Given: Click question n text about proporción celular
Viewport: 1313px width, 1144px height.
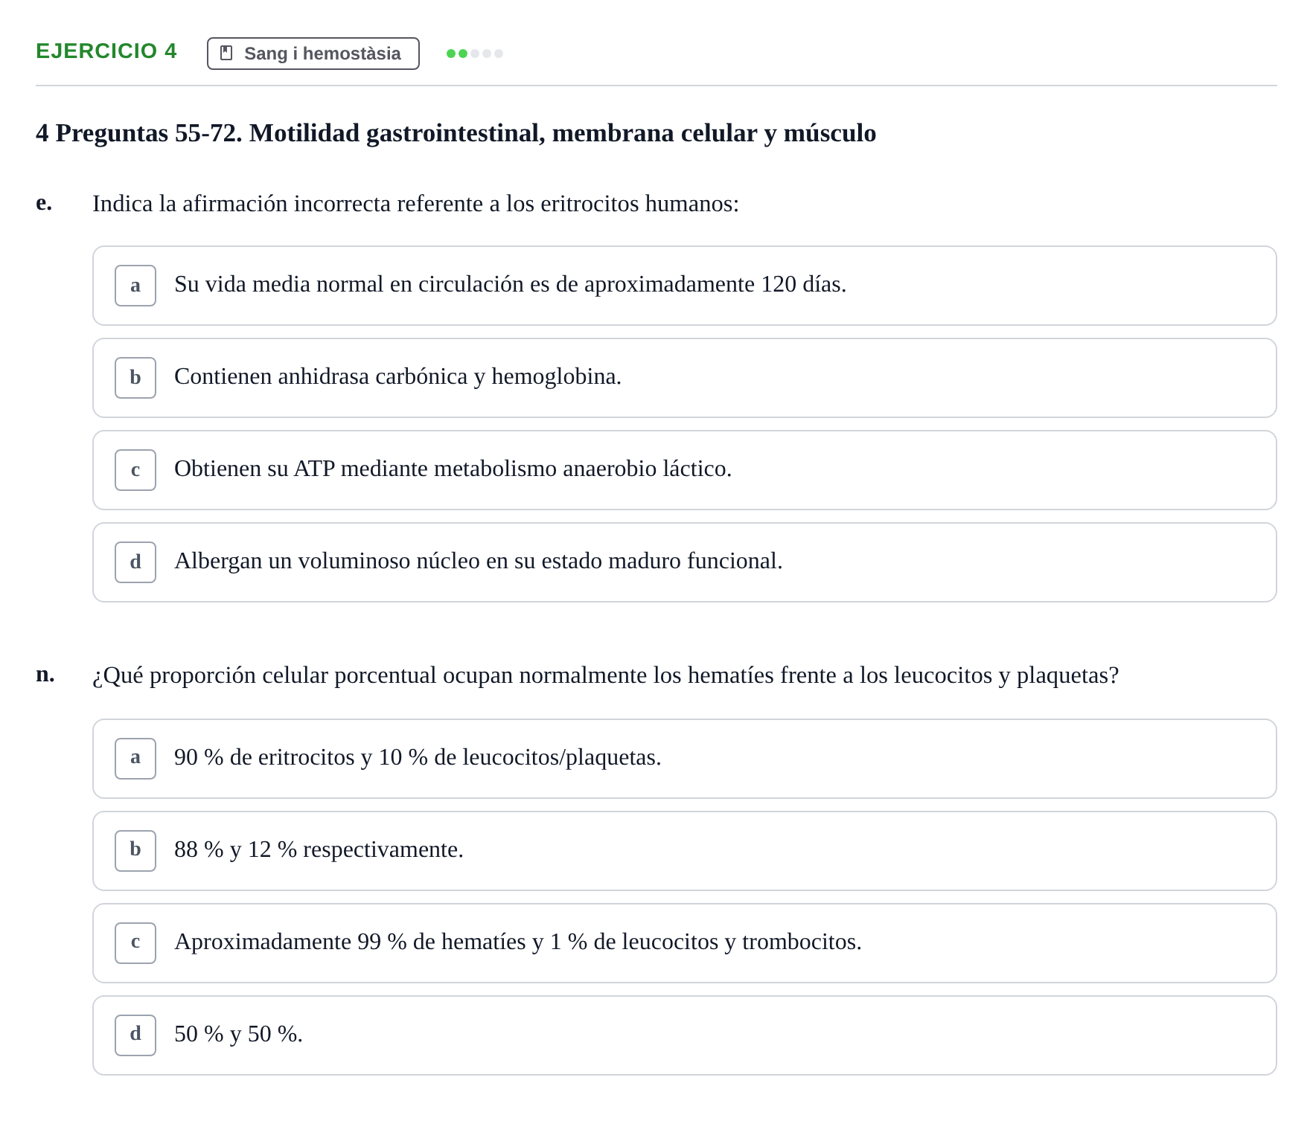Looking at the screenshot, I should pyautogui.click(x=606, y=675).
